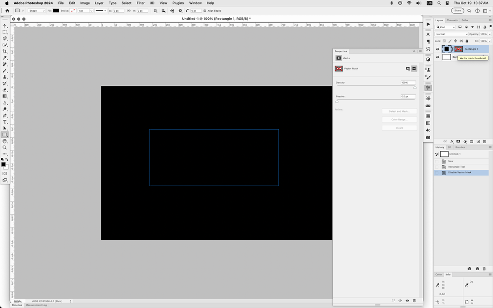Open stroke line type dropdown

pyautogui.click(x=101, y=11)
